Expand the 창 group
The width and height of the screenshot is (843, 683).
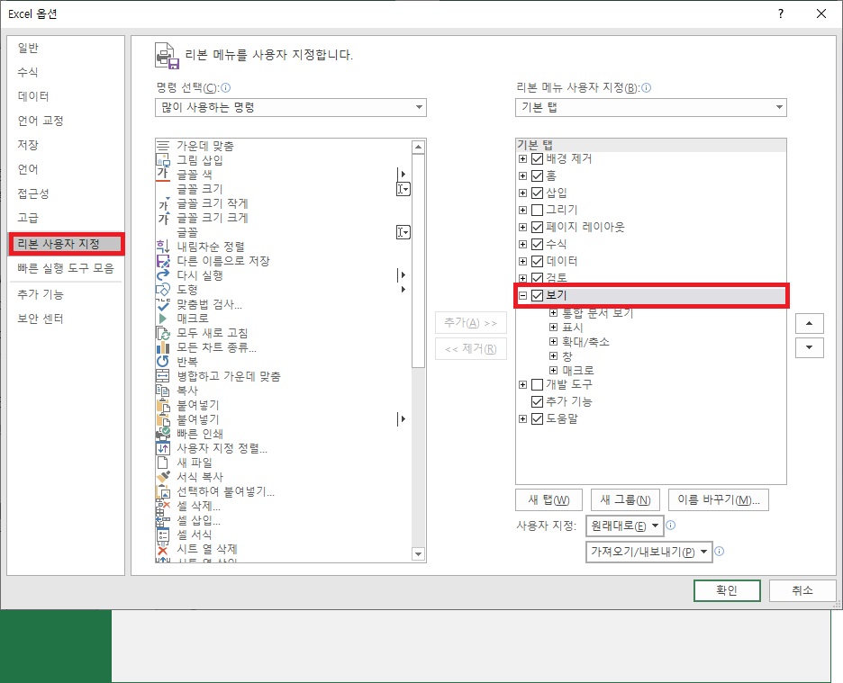point(553,355)
